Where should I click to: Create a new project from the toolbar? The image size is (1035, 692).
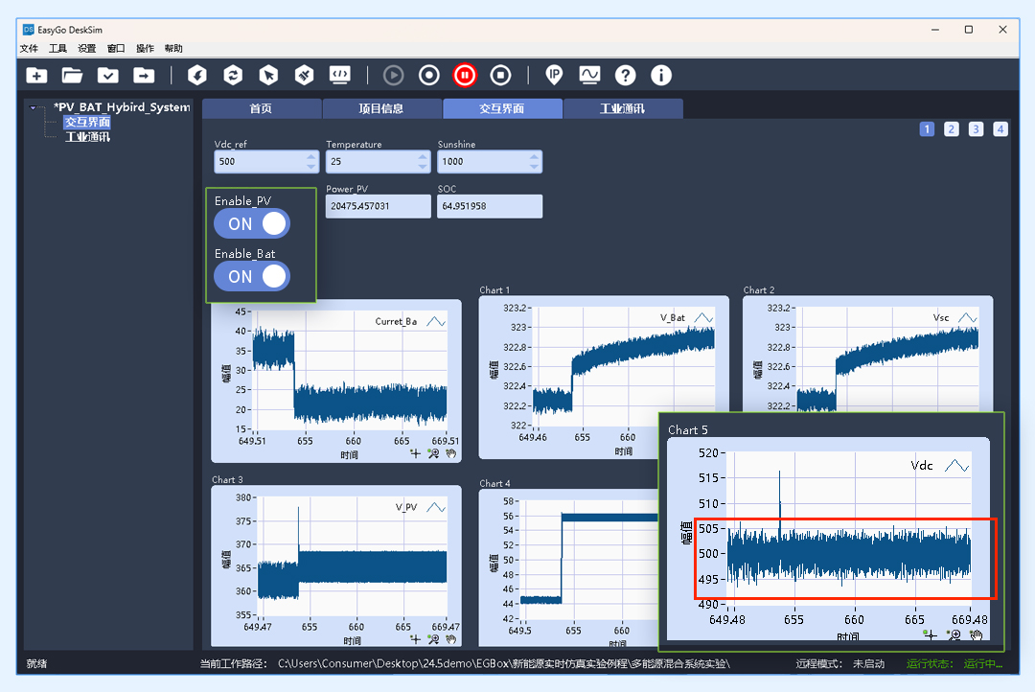(37, 76)
